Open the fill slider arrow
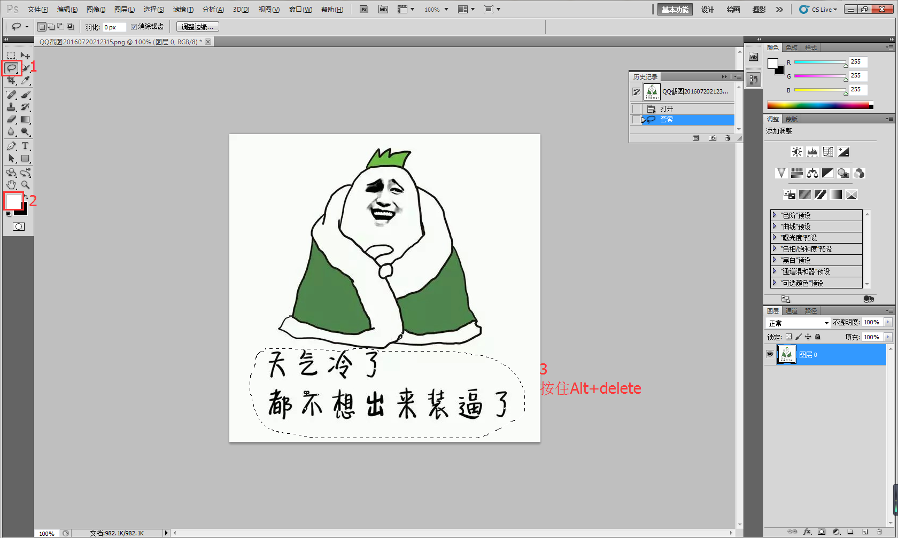 pos(888,337)
